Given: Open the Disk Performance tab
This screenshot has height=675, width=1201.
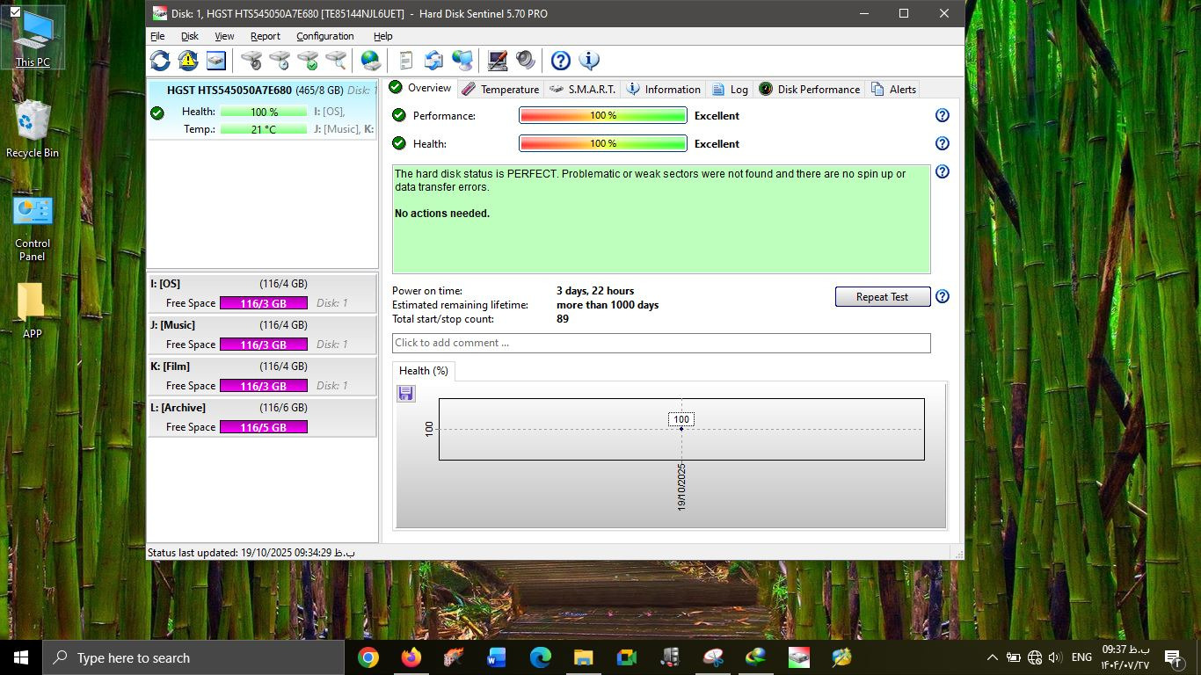Looking at the screenshot, I should click(x=809, y=89).
